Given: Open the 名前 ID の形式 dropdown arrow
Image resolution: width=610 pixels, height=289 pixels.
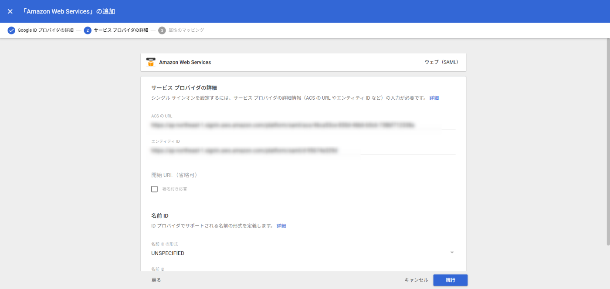Looking at the screenshot, I should tap(452, 252).
